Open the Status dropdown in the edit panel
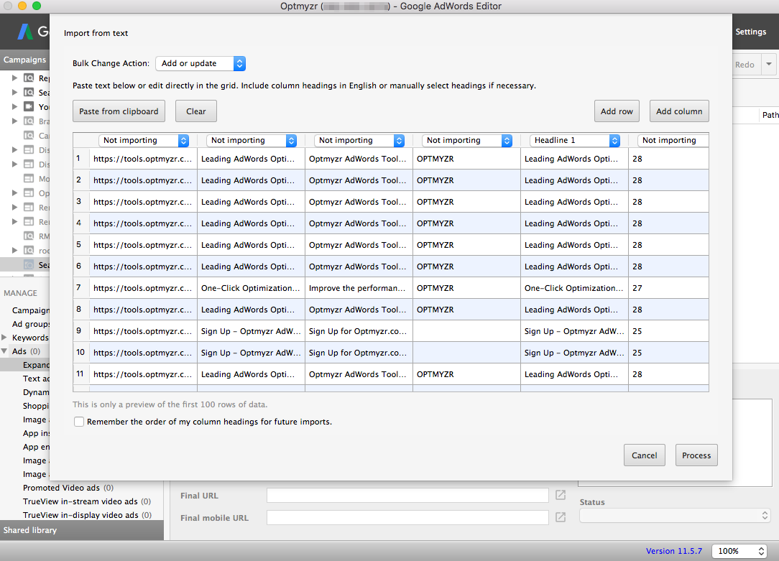The width and height of the screenshot is (779, 561). coord(676,516)
